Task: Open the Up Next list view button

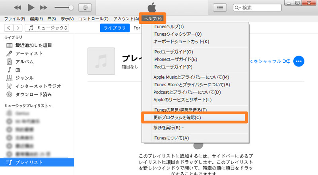Action: [x=220, y=8]
